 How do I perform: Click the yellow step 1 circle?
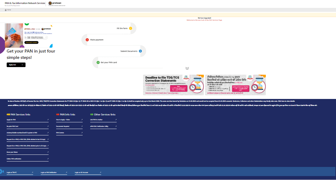click(x=130, y=28)
